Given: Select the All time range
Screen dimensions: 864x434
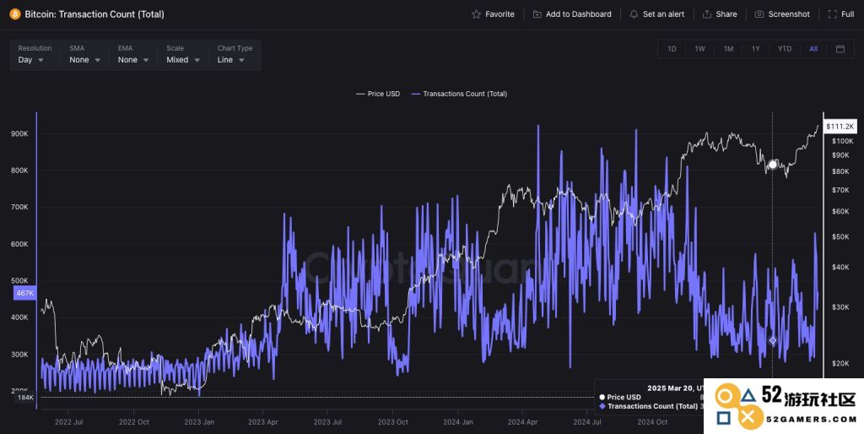Looking at the screenshot, I should [x=813, y=49].
